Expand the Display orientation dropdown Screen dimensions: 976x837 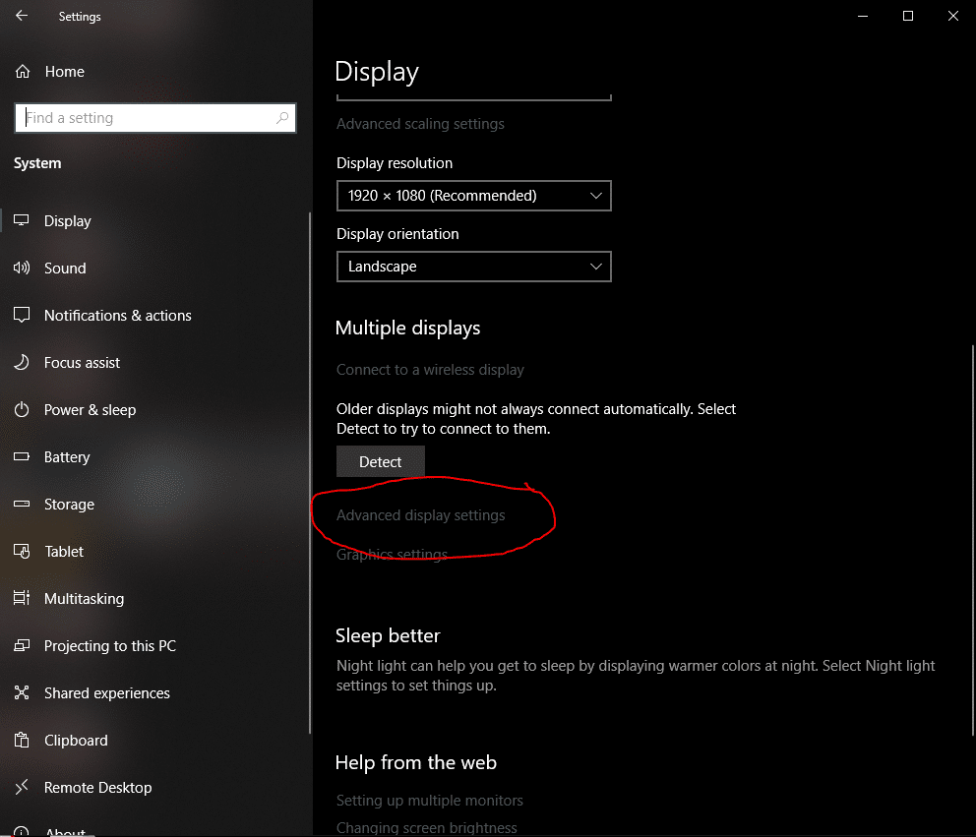coord(473,267)
